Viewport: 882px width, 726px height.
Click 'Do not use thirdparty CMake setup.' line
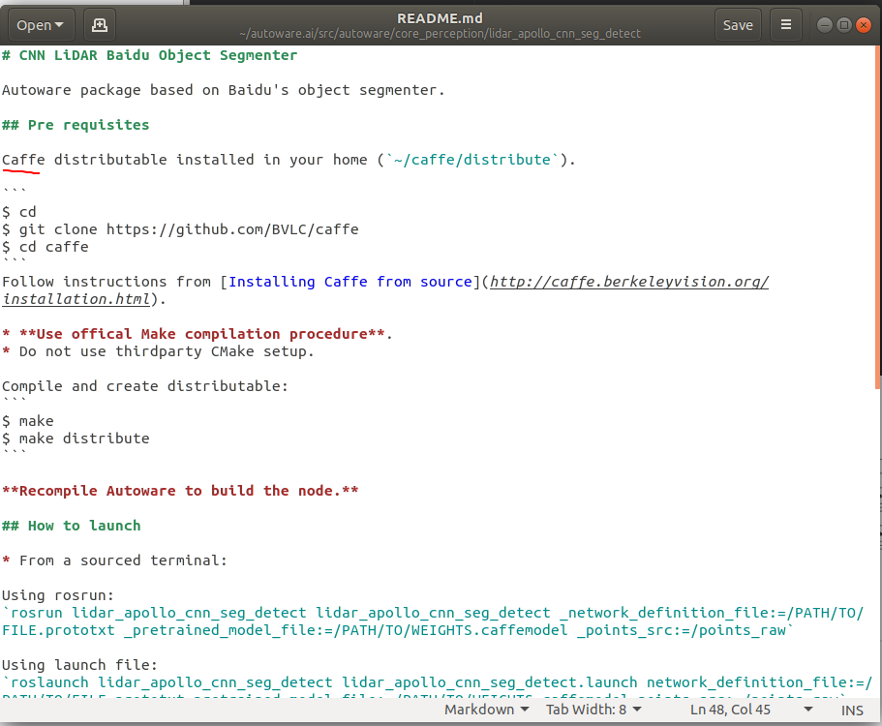[x=167, y=351]
